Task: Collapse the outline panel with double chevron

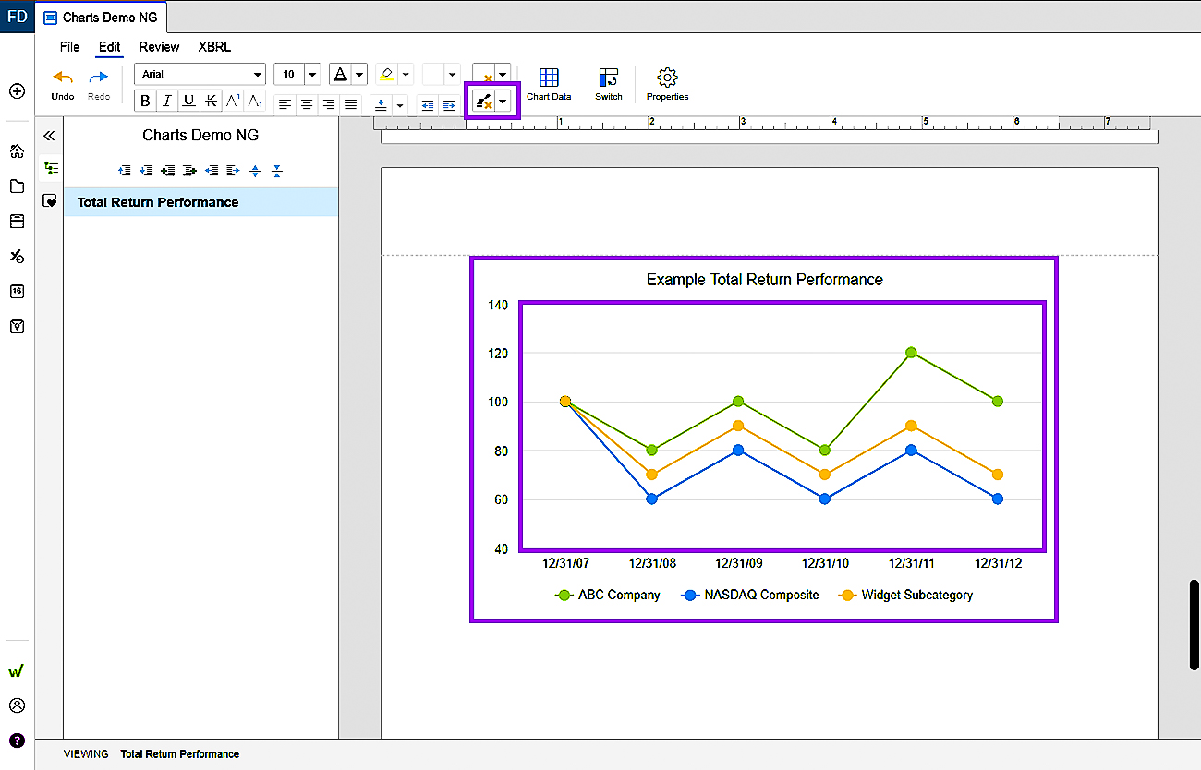Action: [x=49, y=136]
